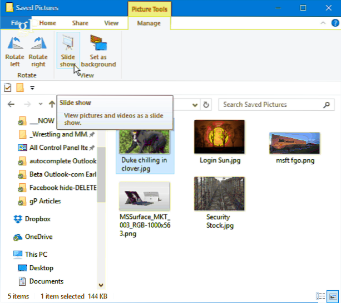The height and width of the screenshot is (303, 341).
Task: Switch to the View ribbon tab
Action: coord(111,23)
